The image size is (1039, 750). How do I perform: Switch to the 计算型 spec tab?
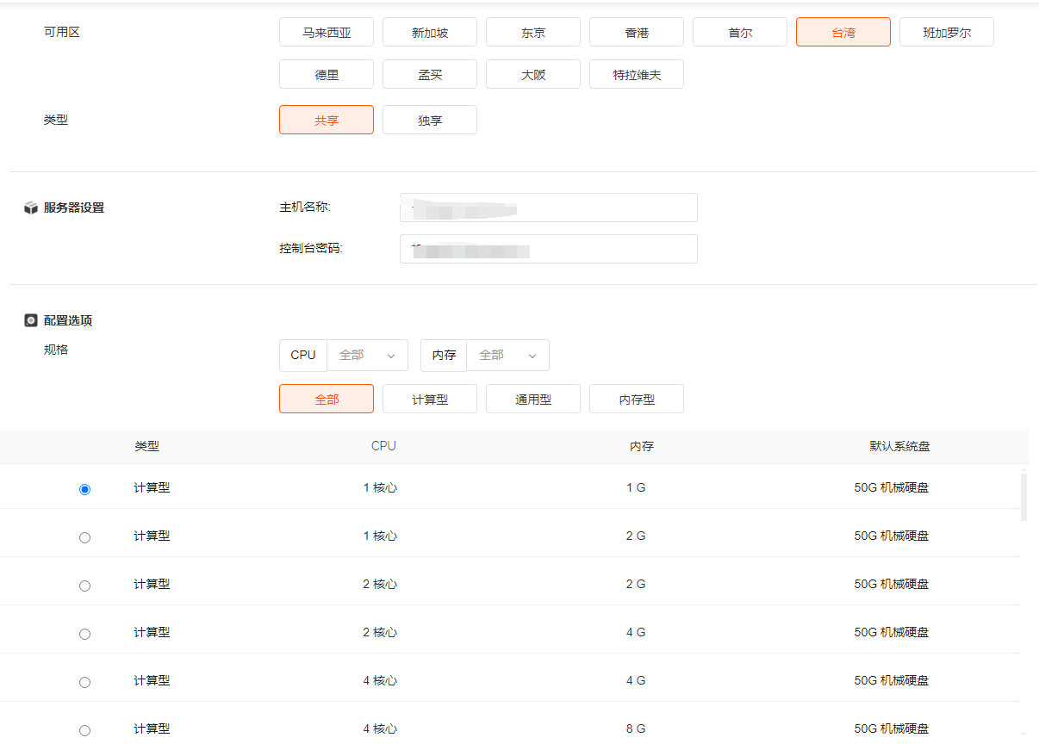(430, 399)
